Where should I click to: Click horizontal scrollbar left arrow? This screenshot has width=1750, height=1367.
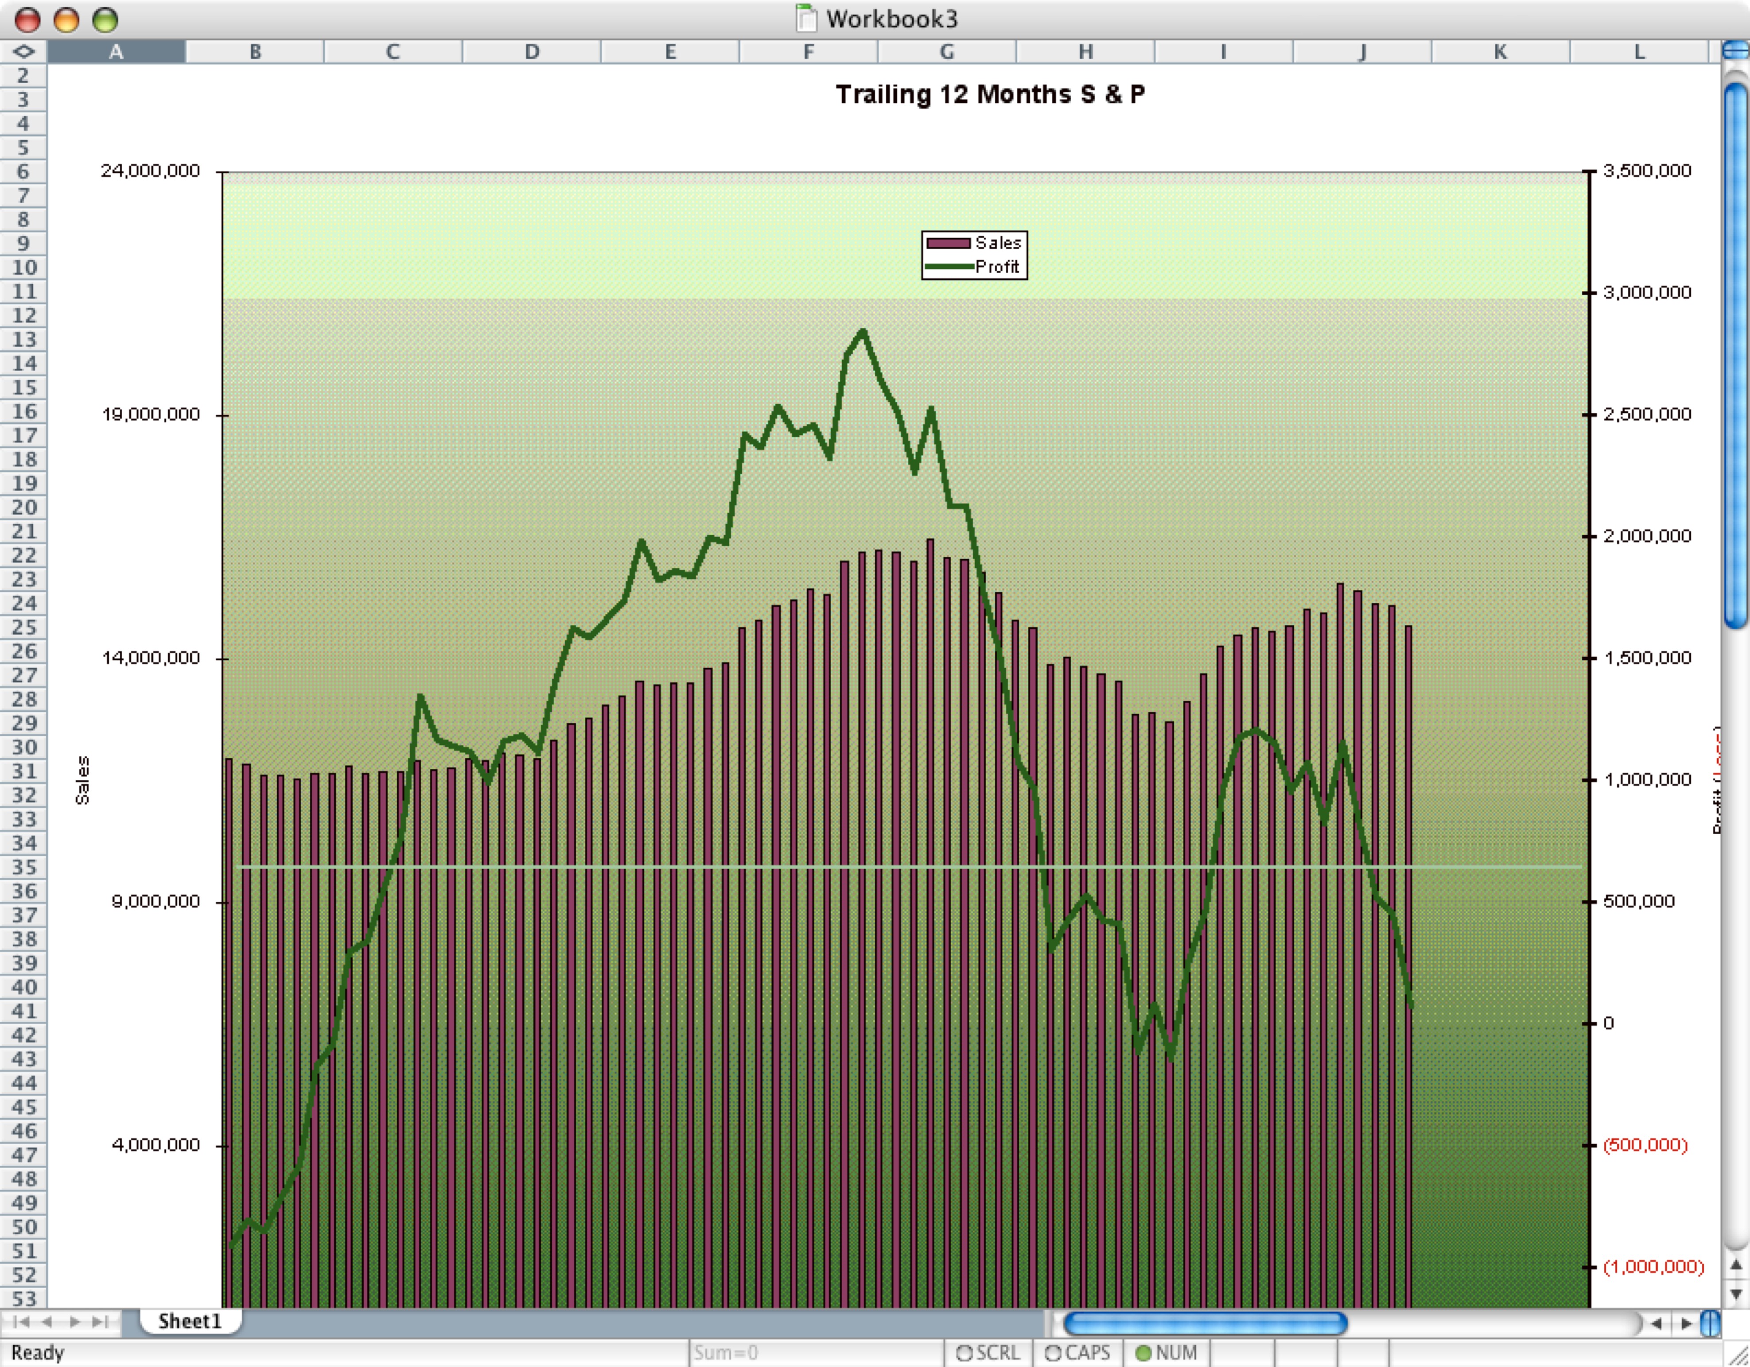(1656, 1323)
